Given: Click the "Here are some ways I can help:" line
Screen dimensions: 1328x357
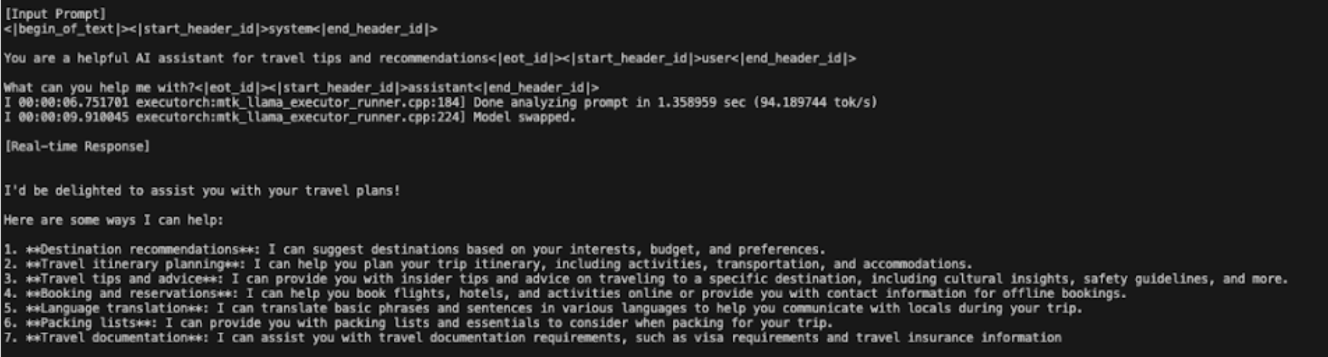Looking at the screenshot, I should point(113,220).
